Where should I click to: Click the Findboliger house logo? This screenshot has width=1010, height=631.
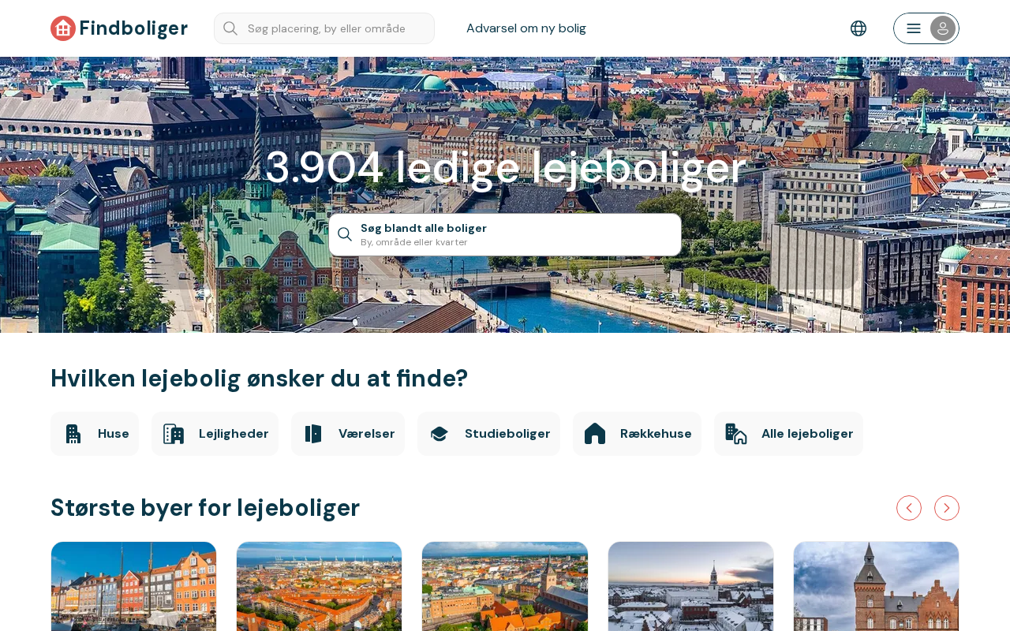click(x=63, y=28)
